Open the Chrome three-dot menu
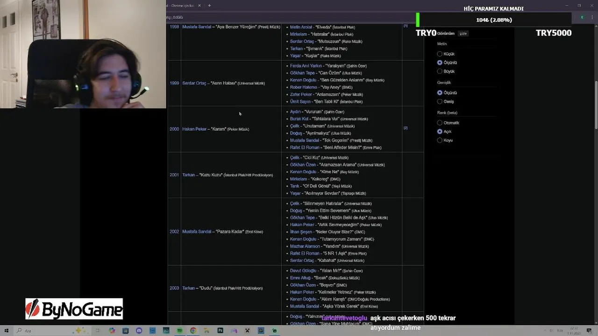 pos(592,17)
